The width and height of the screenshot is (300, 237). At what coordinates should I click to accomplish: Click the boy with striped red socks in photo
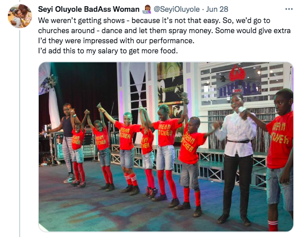pyautogui.click(x=128, y=153)
